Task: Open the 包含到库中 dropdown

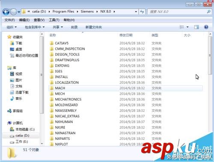Action: click(35, 27)
